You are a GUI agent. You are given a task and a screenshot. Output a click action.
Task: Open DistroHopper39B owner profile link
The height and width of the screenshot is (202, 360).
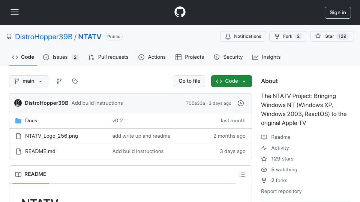(x=43, y=37)
